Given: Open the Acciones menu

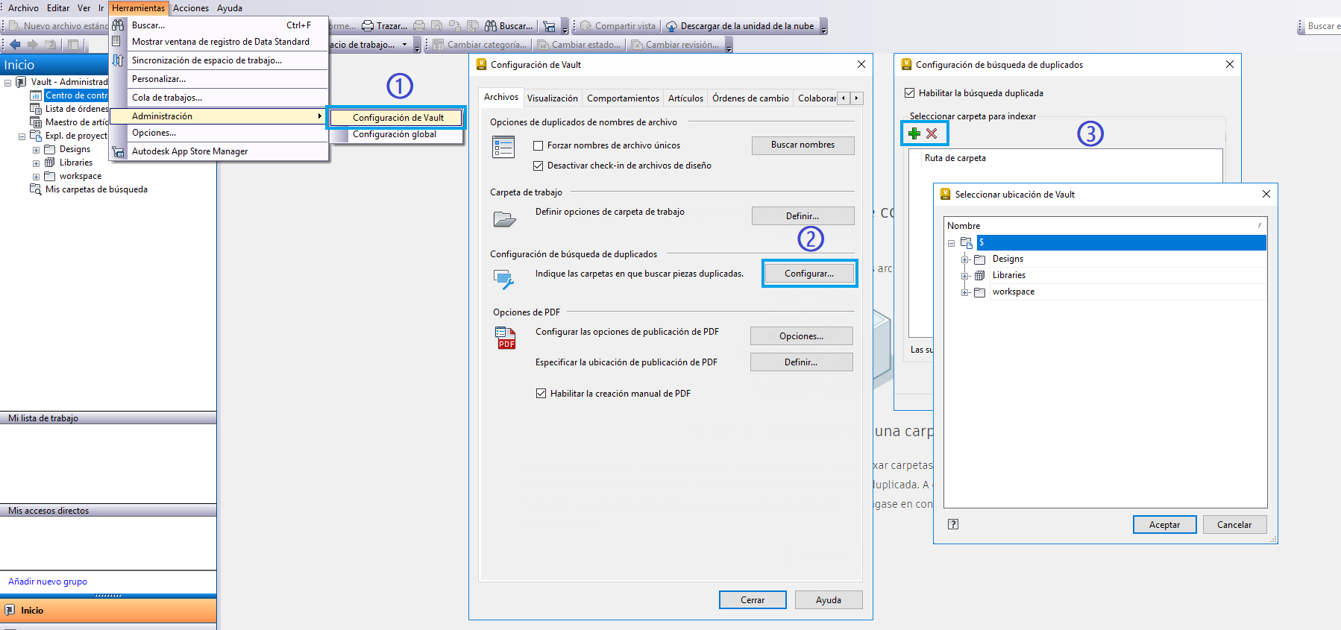Looking at the screenshot, I should point(191,8).
